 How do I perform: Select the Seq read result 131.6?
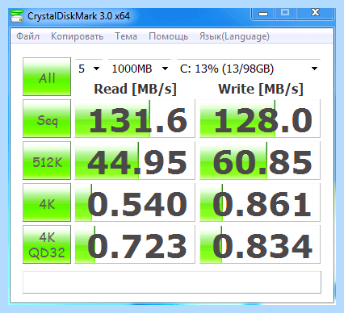tap(135, 119)
